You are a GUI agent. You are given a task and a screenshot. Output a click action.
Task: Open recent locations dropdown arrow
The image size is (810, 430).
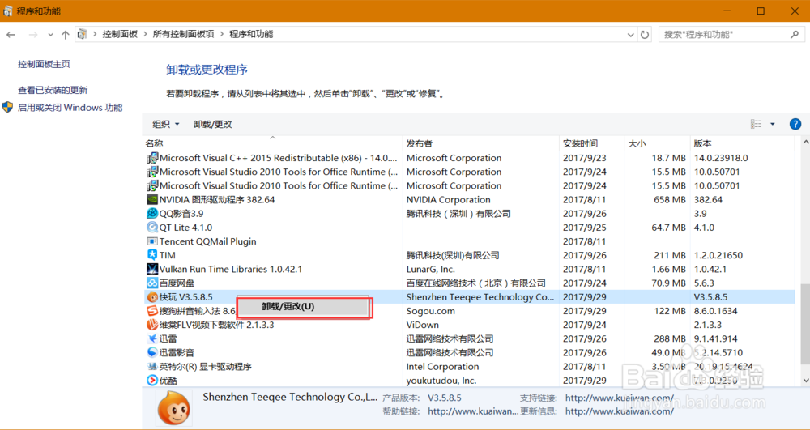(50, 35)
